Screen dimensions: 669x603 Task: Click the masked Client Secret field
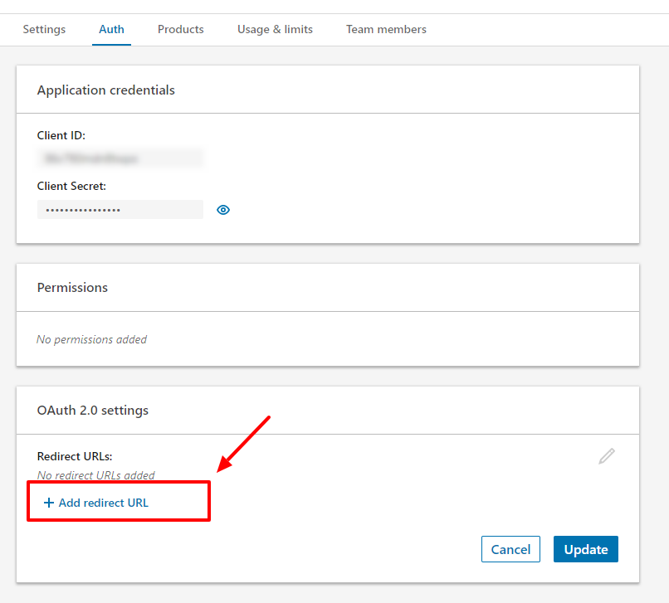coord(120,210)
